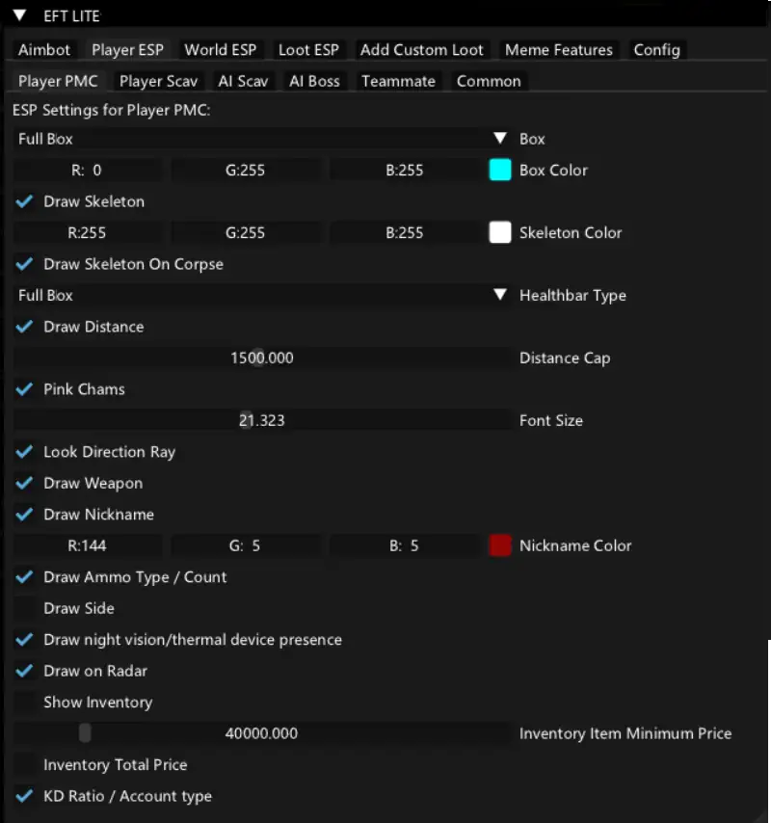Disable Draw Ammo Type / Count
This screenshot has height=823, width=771.
pyautogui.click(x=25, y=577)
